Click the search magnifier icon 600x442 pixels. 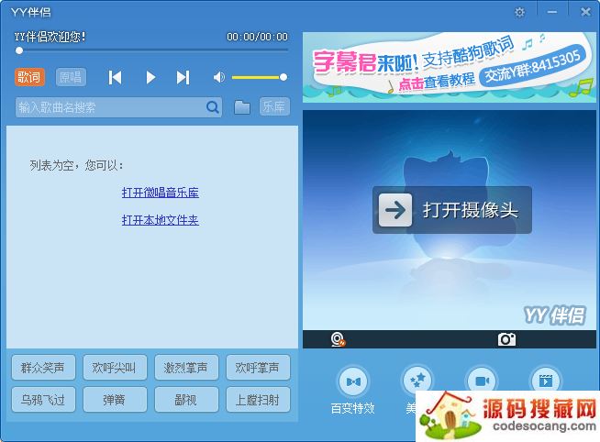point(213,107)
